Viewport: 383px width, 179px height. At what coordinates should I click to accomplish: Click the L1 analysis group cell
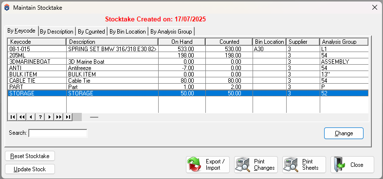coord(344,49)
